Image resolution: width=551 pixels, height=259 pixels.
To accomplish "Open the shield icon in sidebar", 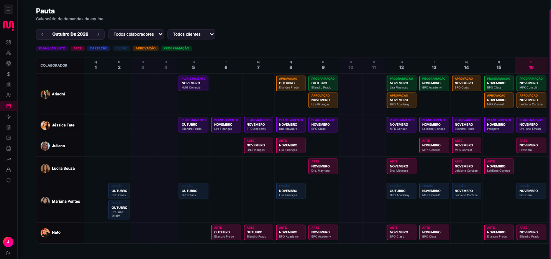I will click(8, 180).
